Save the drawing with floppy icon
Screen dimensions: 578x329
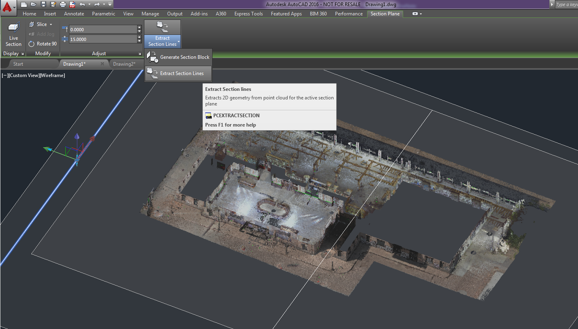click(43, 4)
